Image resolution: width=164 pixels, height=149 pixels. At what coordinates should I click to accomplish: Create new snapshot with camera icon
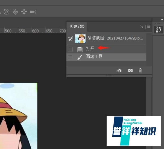(130, 70)
